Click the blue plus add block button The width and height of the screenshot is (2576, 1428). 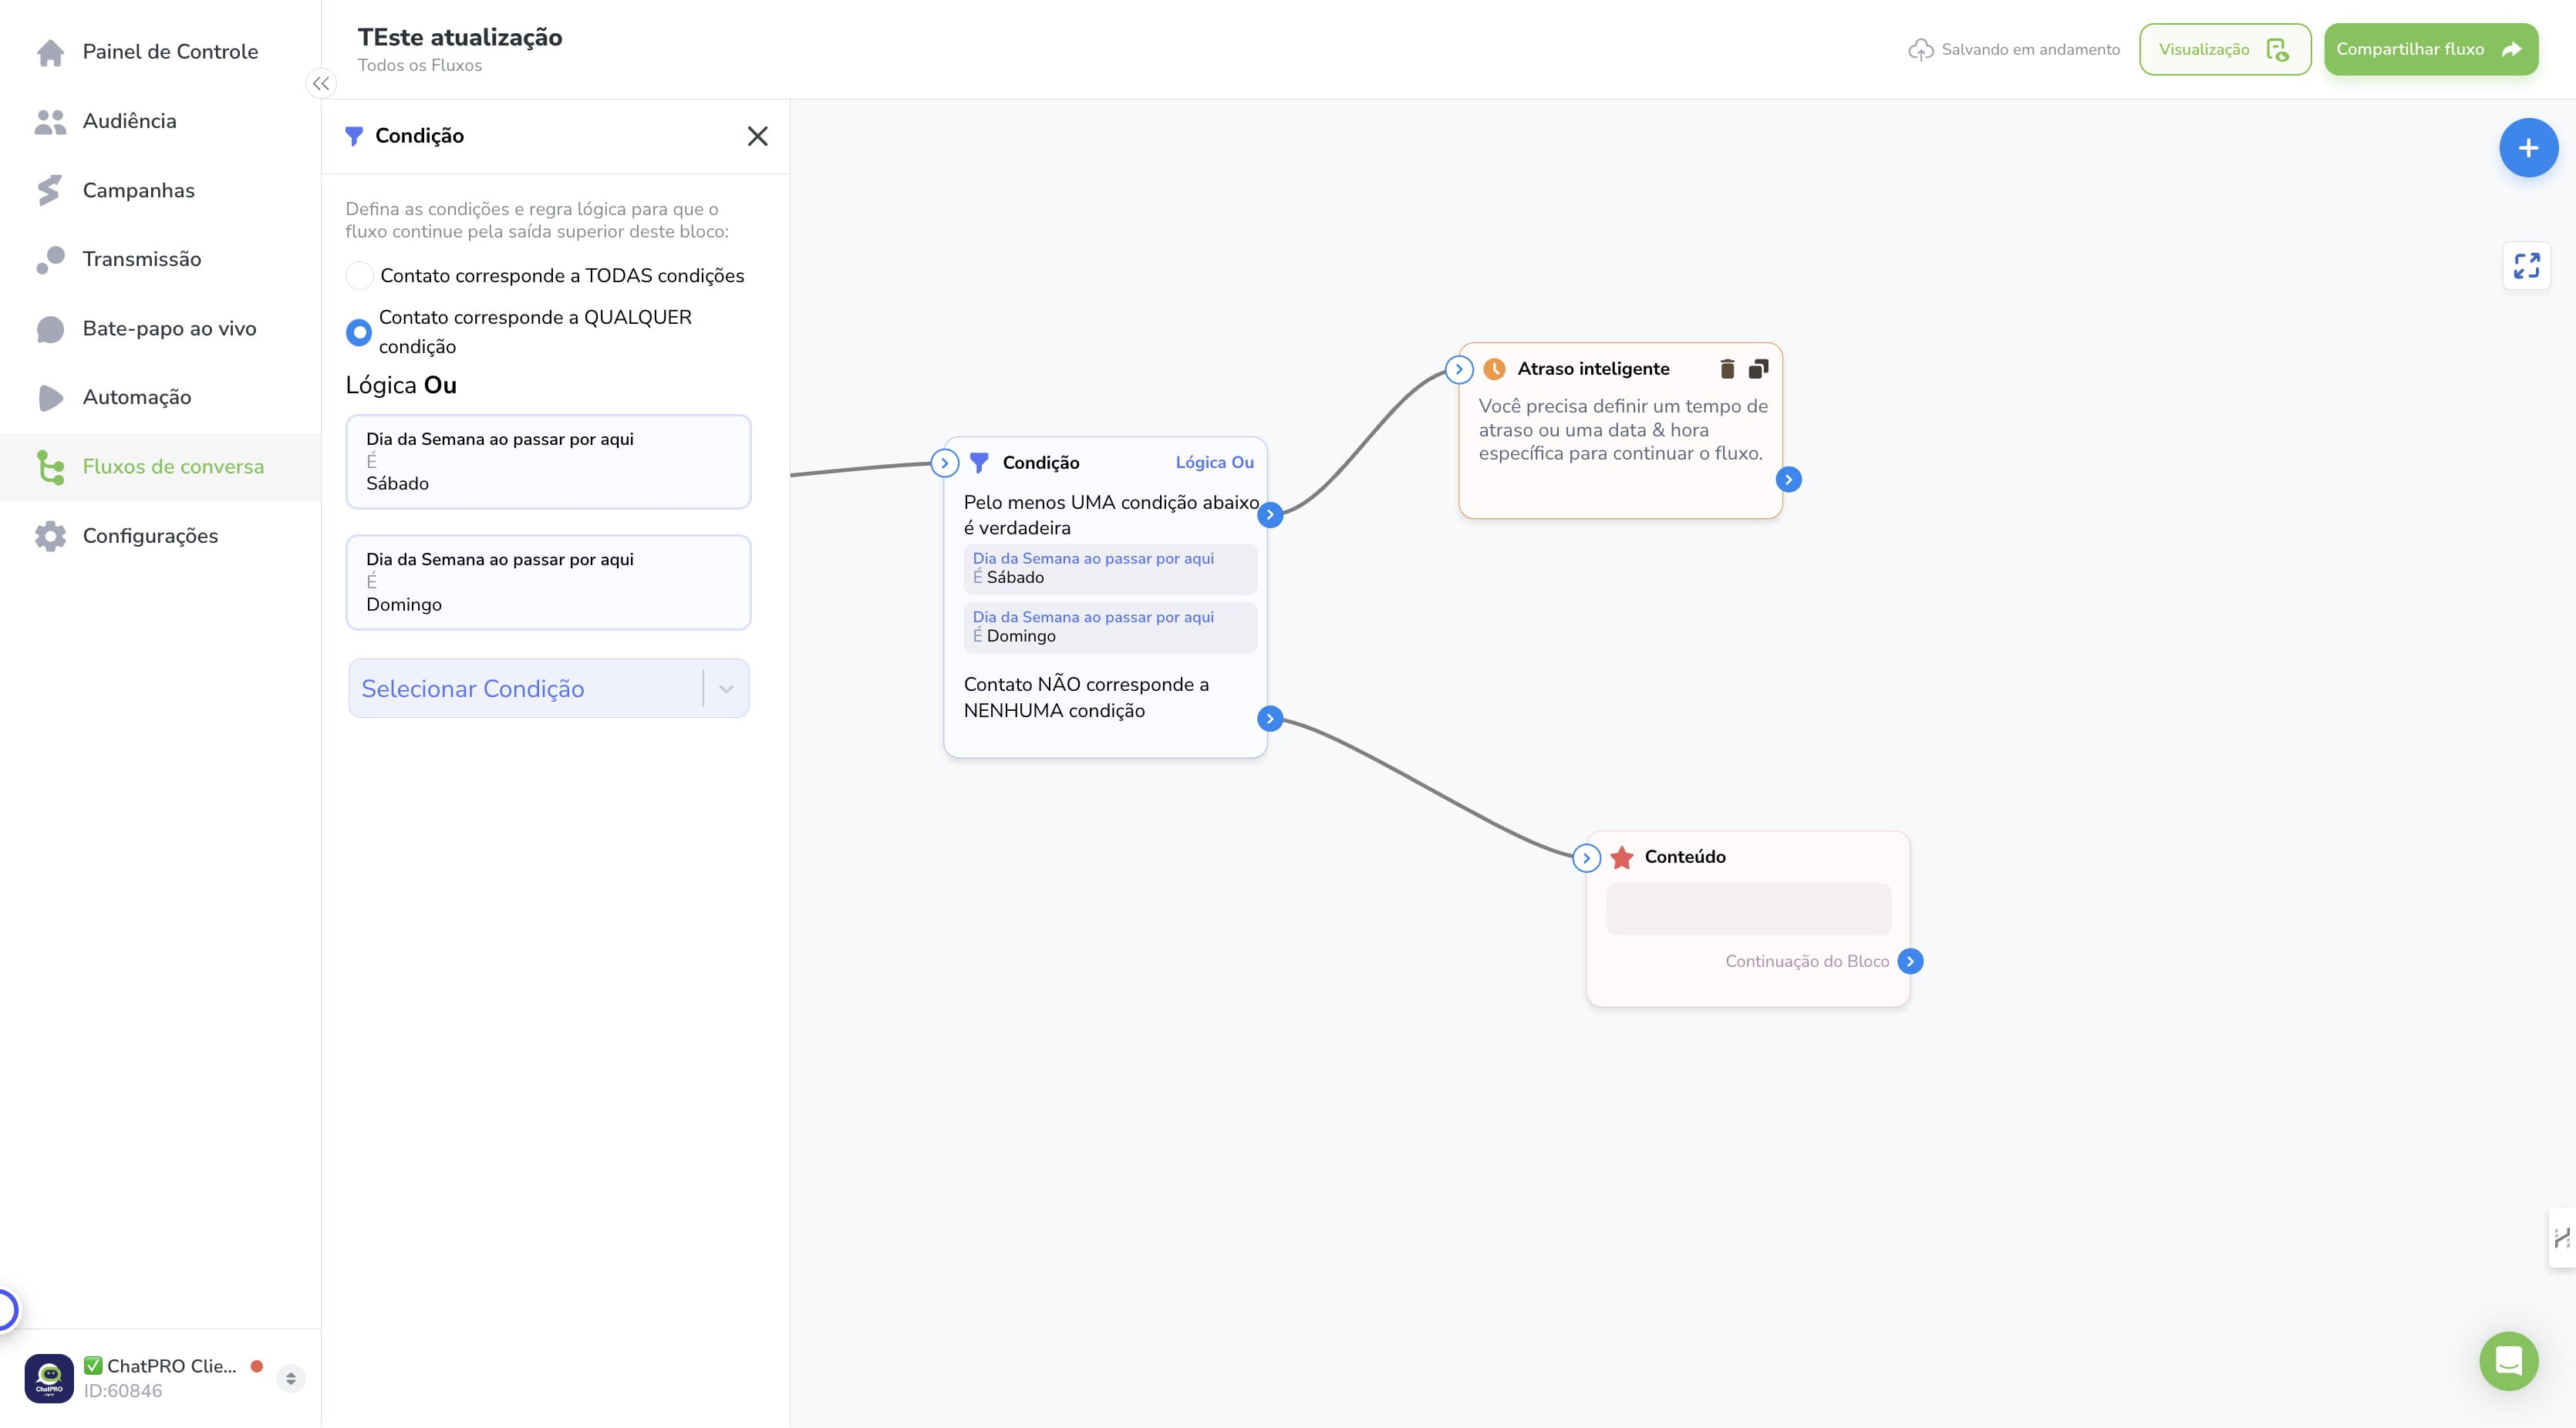(2528, 148)
